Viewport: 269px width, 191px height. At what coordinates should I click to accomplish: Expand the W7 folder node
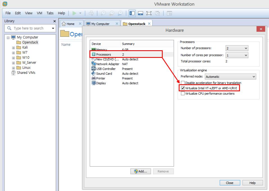[13, 53]
